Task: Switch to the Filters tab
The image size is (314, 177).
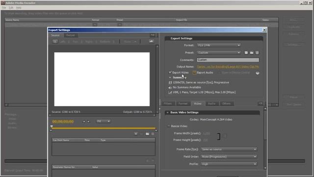Action: pos(168,104)
